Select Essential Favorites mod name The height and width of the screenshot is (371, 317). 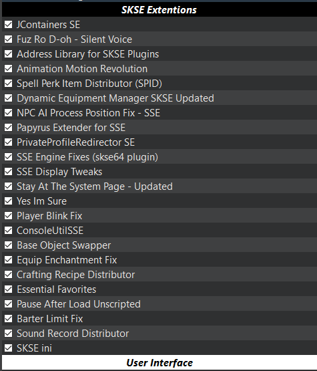(x=57, y=289)
